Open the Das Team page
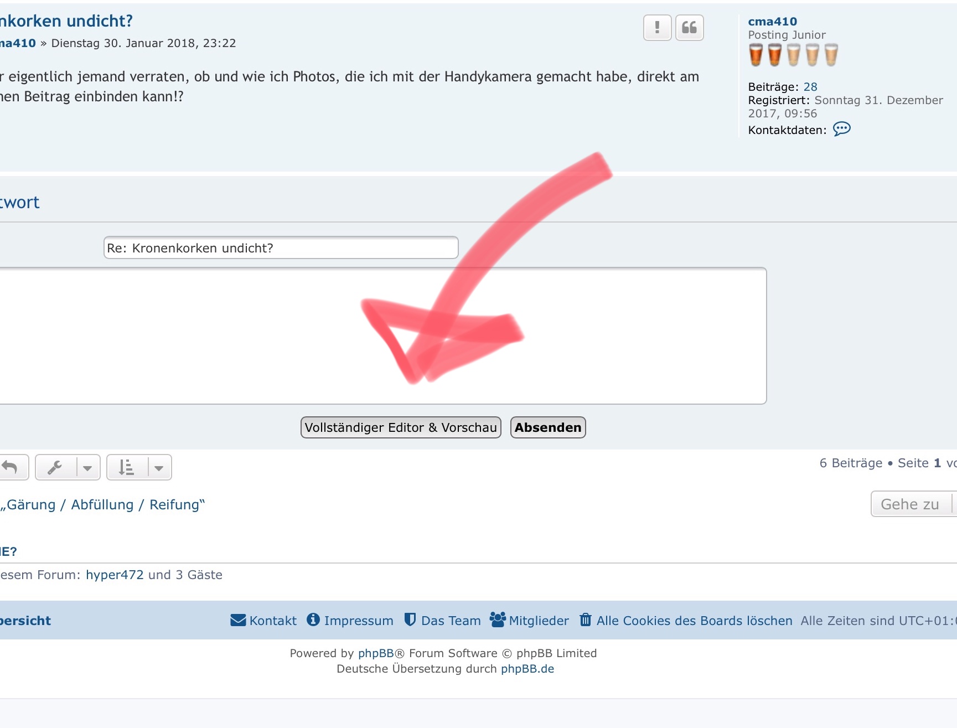The image size is (957, 728). [443, 621]
